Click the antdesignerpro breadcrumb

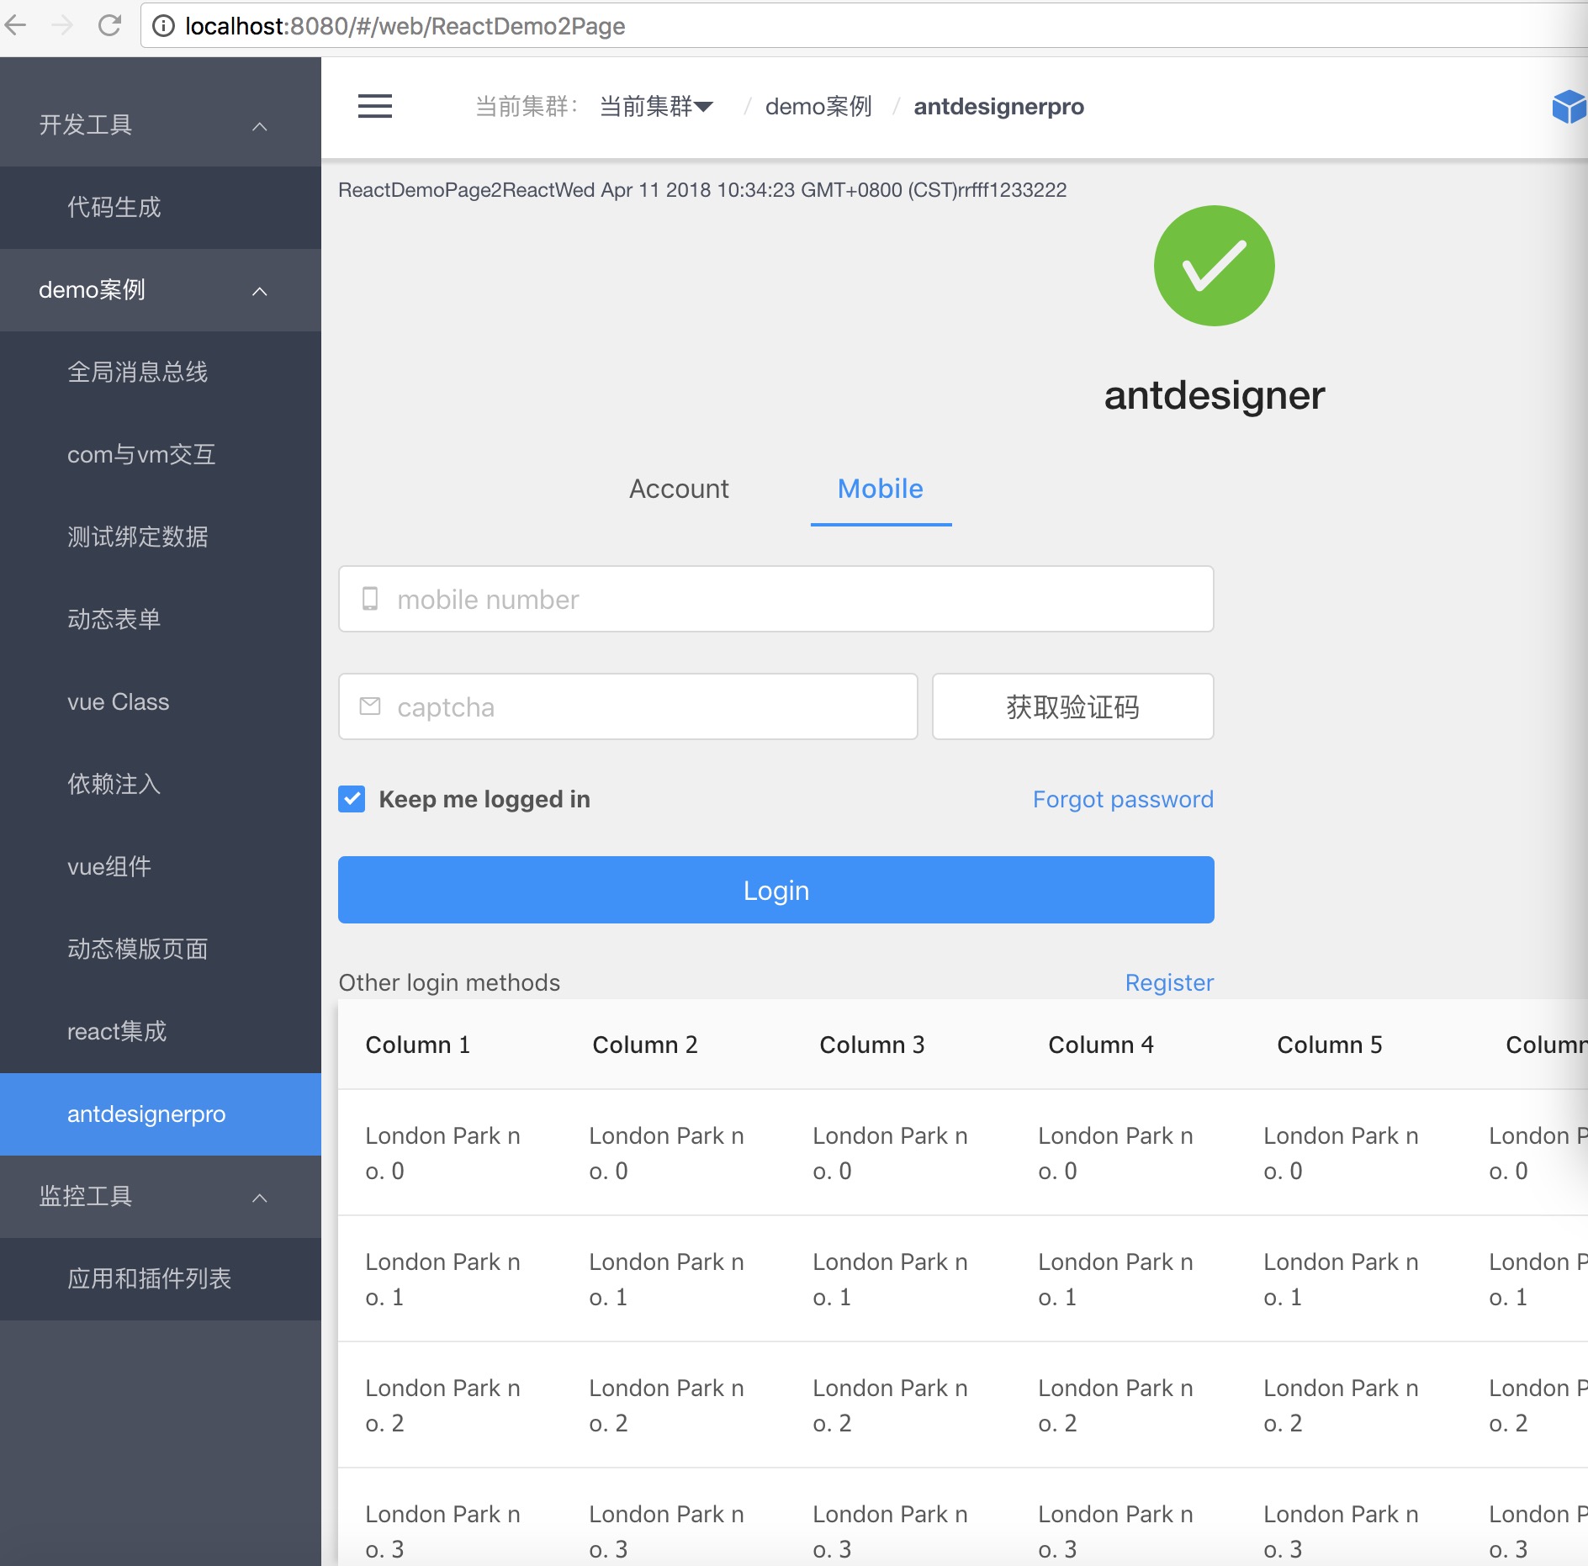998,107
